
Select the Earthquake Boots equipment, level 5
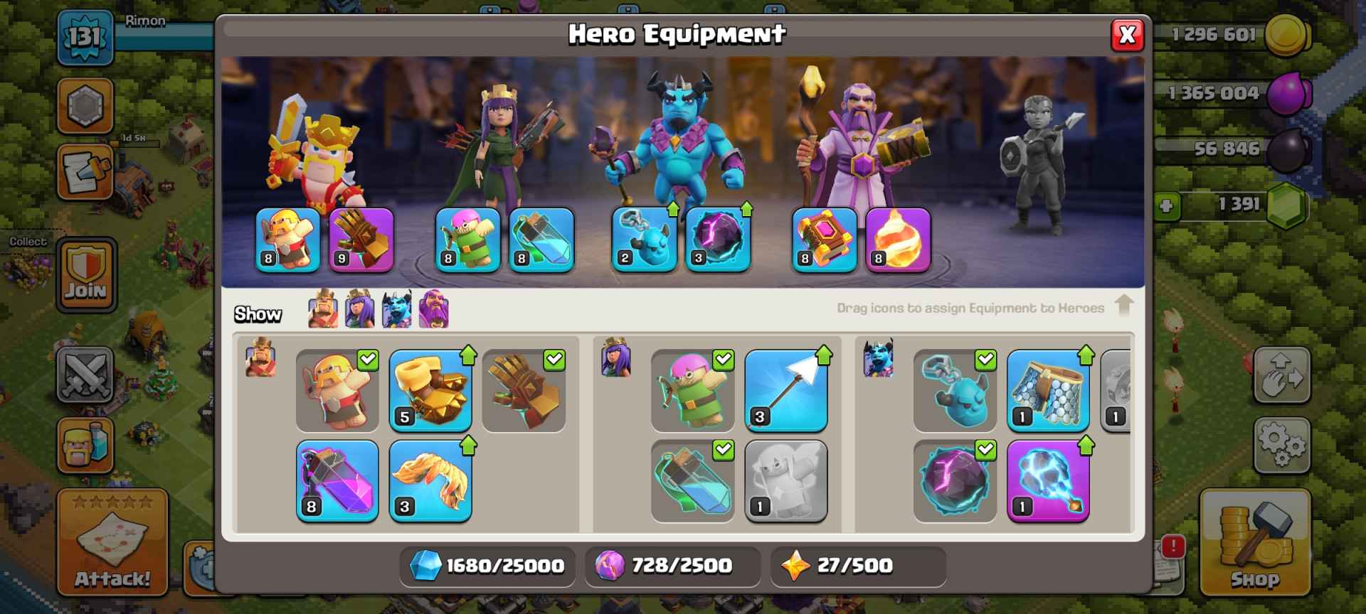click(430, 390)
